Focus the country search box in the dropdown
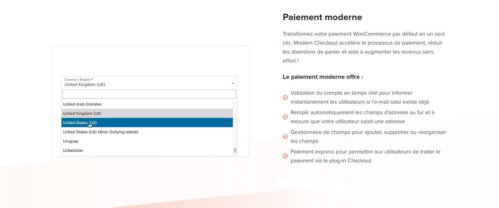The image size is (499, 208). tap(149, 94)
